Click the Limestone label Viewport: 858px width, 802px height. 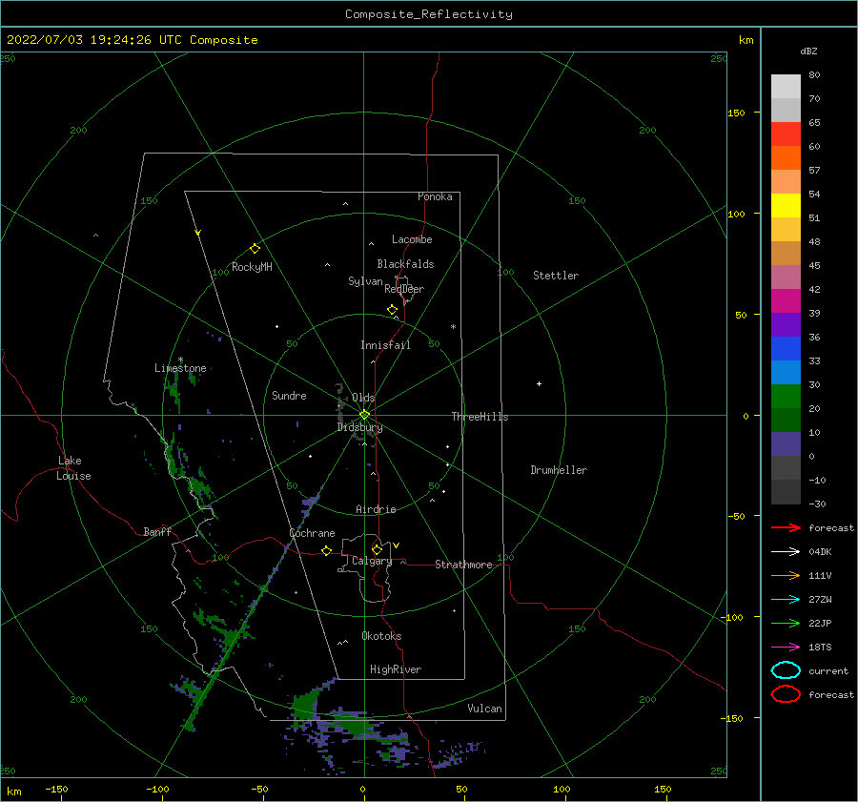coord(180,368)
